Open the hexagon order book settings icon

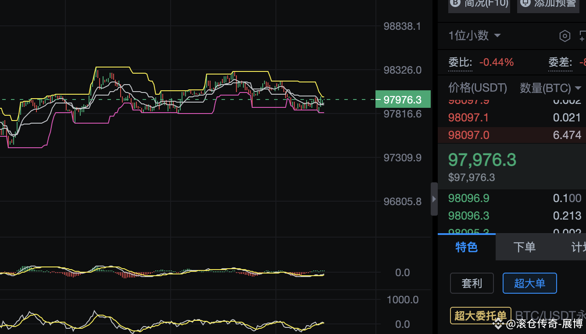tap(565, 36)
